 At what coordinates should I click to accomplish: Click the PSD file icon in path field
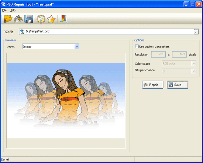click(x=22, y=32)
